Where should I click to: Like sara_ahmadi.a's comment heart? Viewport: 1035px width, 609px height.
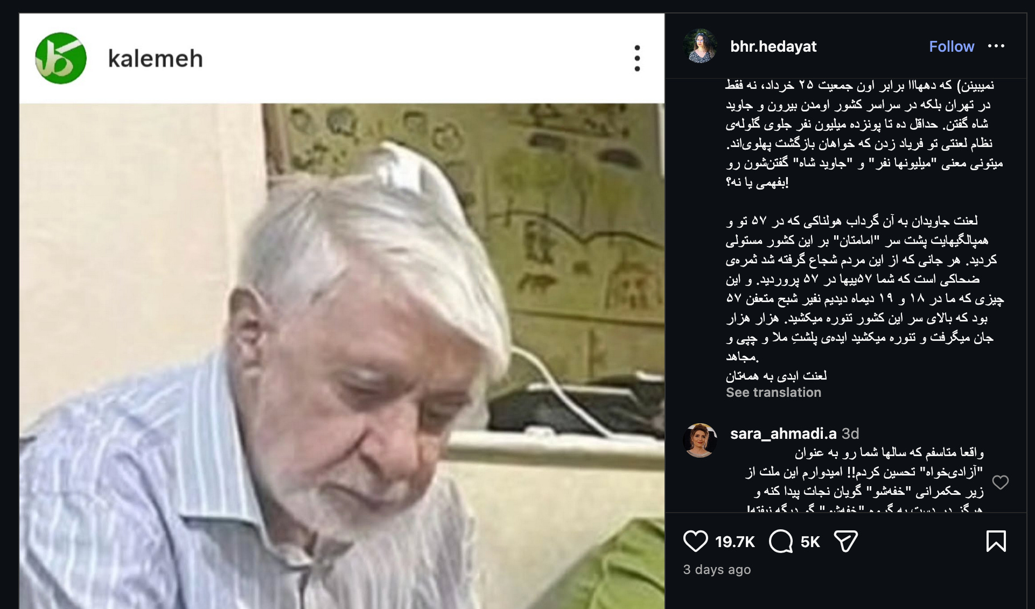tap(1000, 482)
